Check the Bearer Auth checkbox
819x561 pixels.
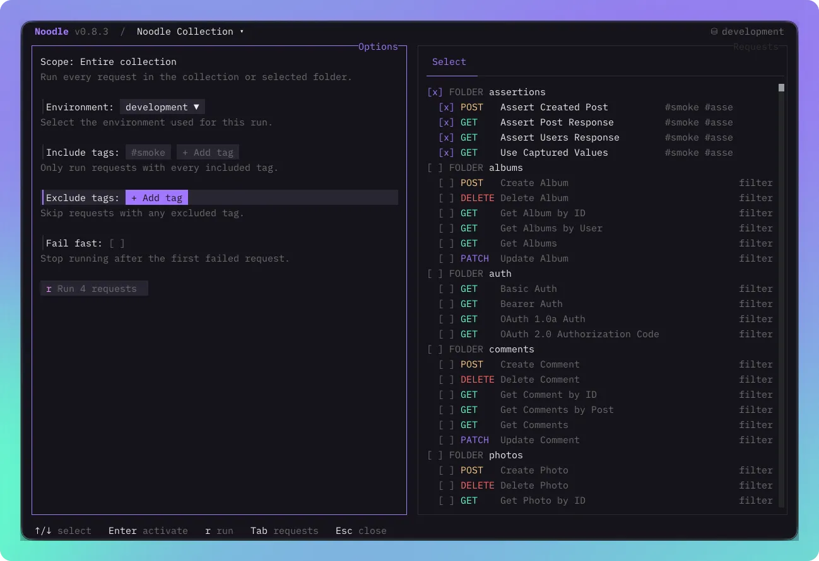447,304
